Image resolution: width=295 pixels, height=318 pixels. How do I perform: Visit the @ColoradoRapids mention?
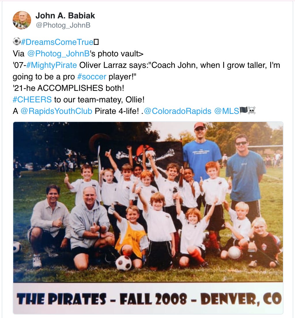pos(177,111)
